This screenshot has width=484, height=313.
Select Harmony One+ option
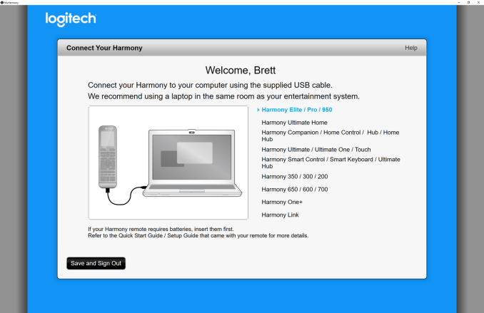(282, 202)
